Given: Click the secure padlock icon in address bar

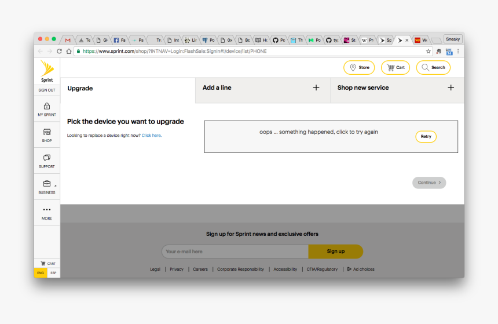Looking at the screenshot, I should click(78, 51).
